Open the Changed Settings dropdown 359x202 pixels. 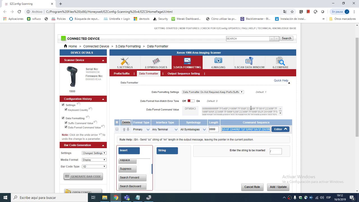94,153
